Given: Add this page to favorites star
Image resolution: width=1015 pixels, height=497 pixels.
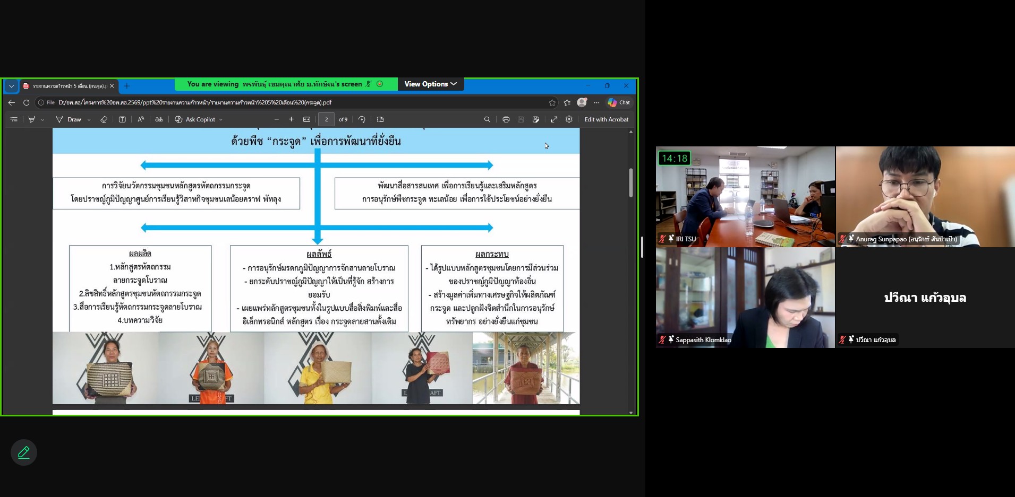Looking at the screenshot, I should (x=552, y=102).
